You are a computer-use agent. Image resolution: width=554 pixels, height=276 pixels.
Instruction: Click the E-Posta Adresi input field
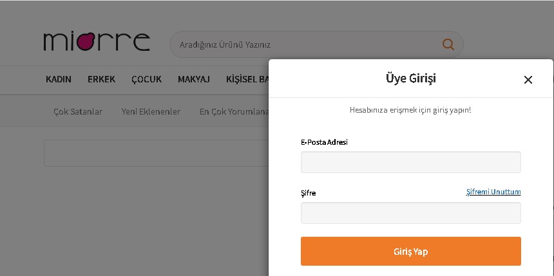pyautogui.click(x=410, y=162)
